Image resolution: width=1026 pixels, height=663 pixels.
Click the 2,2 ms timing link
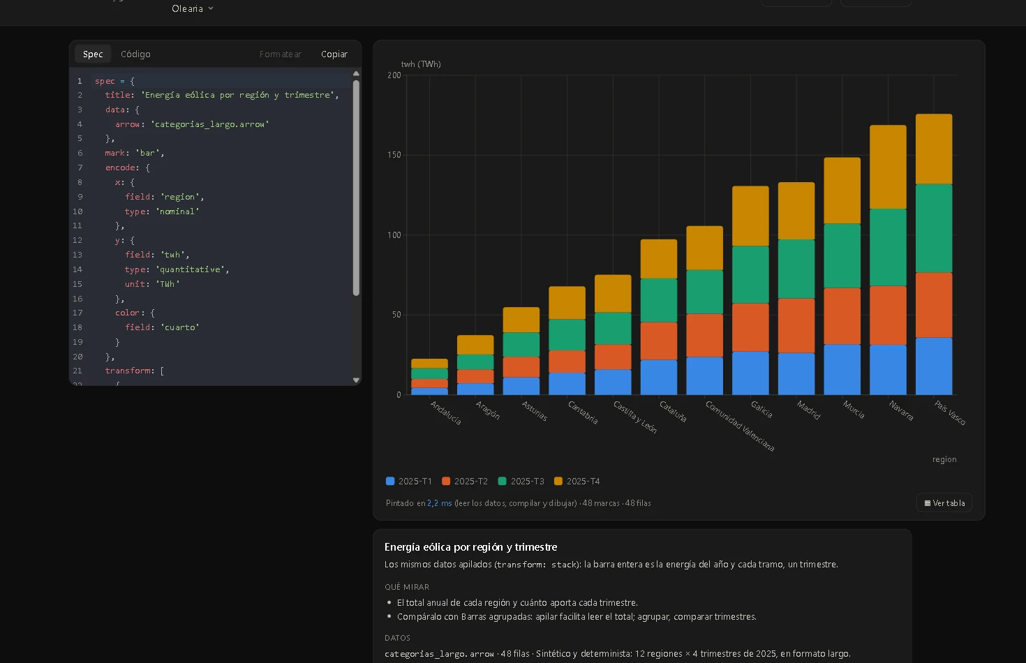440,503
